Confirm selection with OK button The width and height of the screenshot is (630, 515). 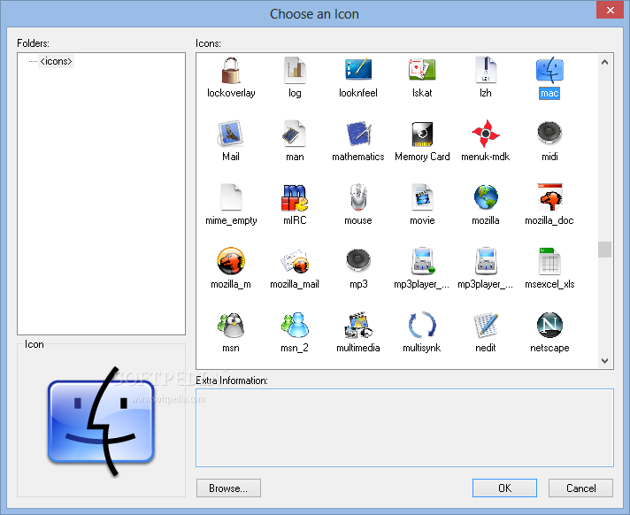click(x=504, y=488)
